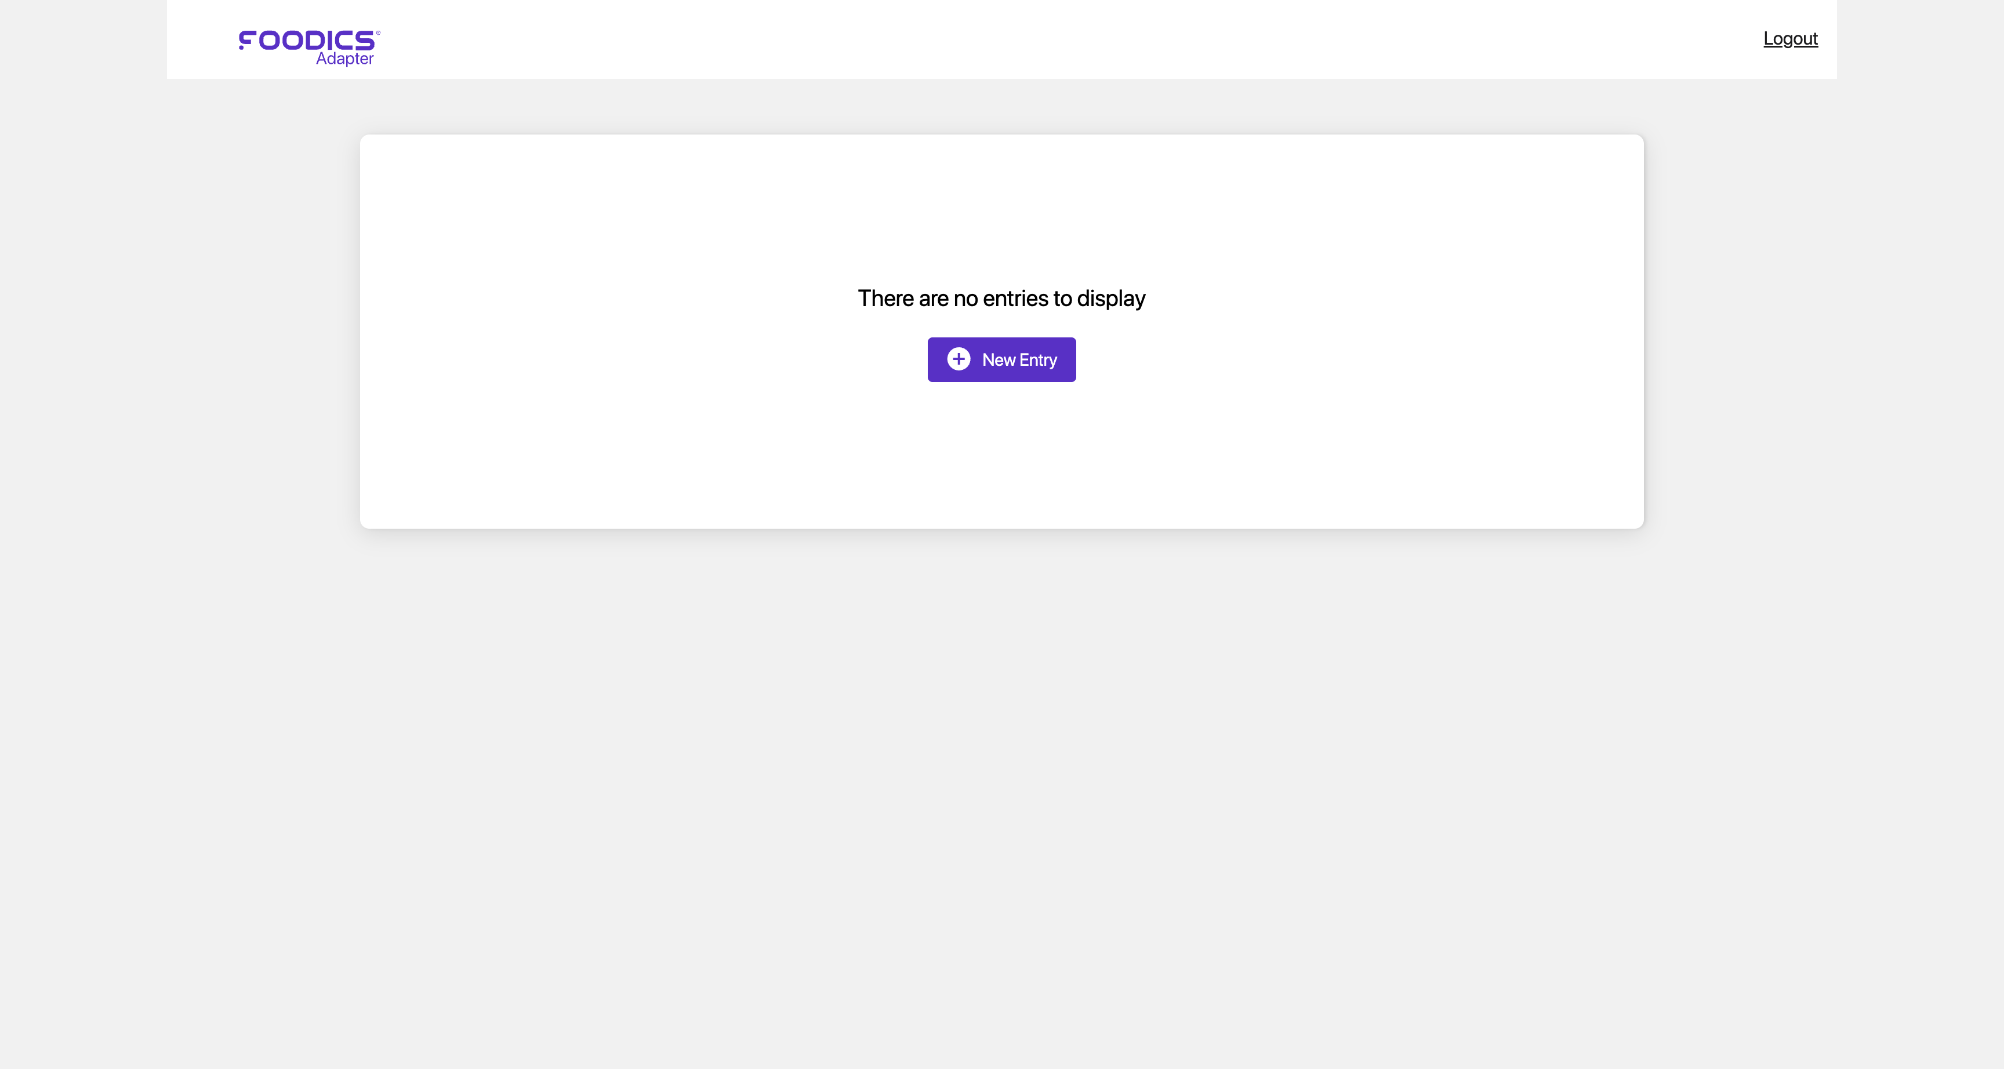
Task: Click the word "display" in the message
Action: [x=1111, y=299]
